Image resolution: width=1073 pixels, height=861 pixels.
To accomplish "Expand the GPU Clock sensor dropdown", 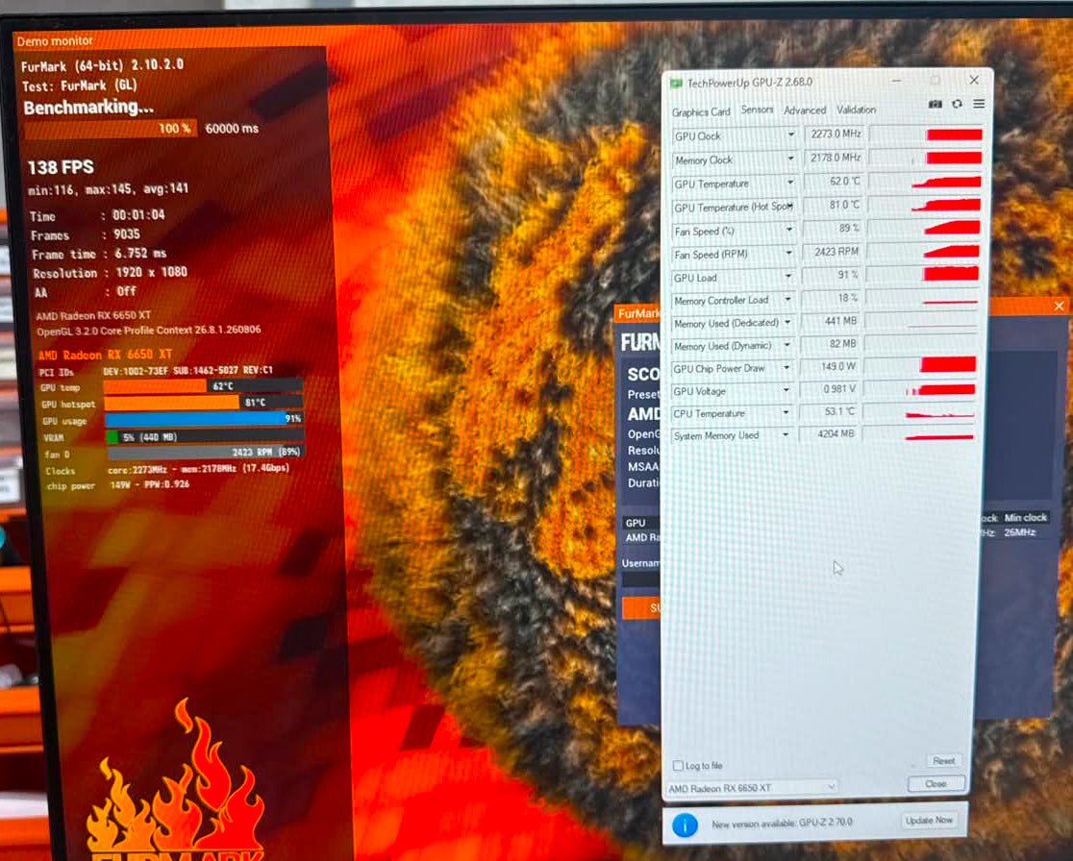I will click(x=791, y=135).
